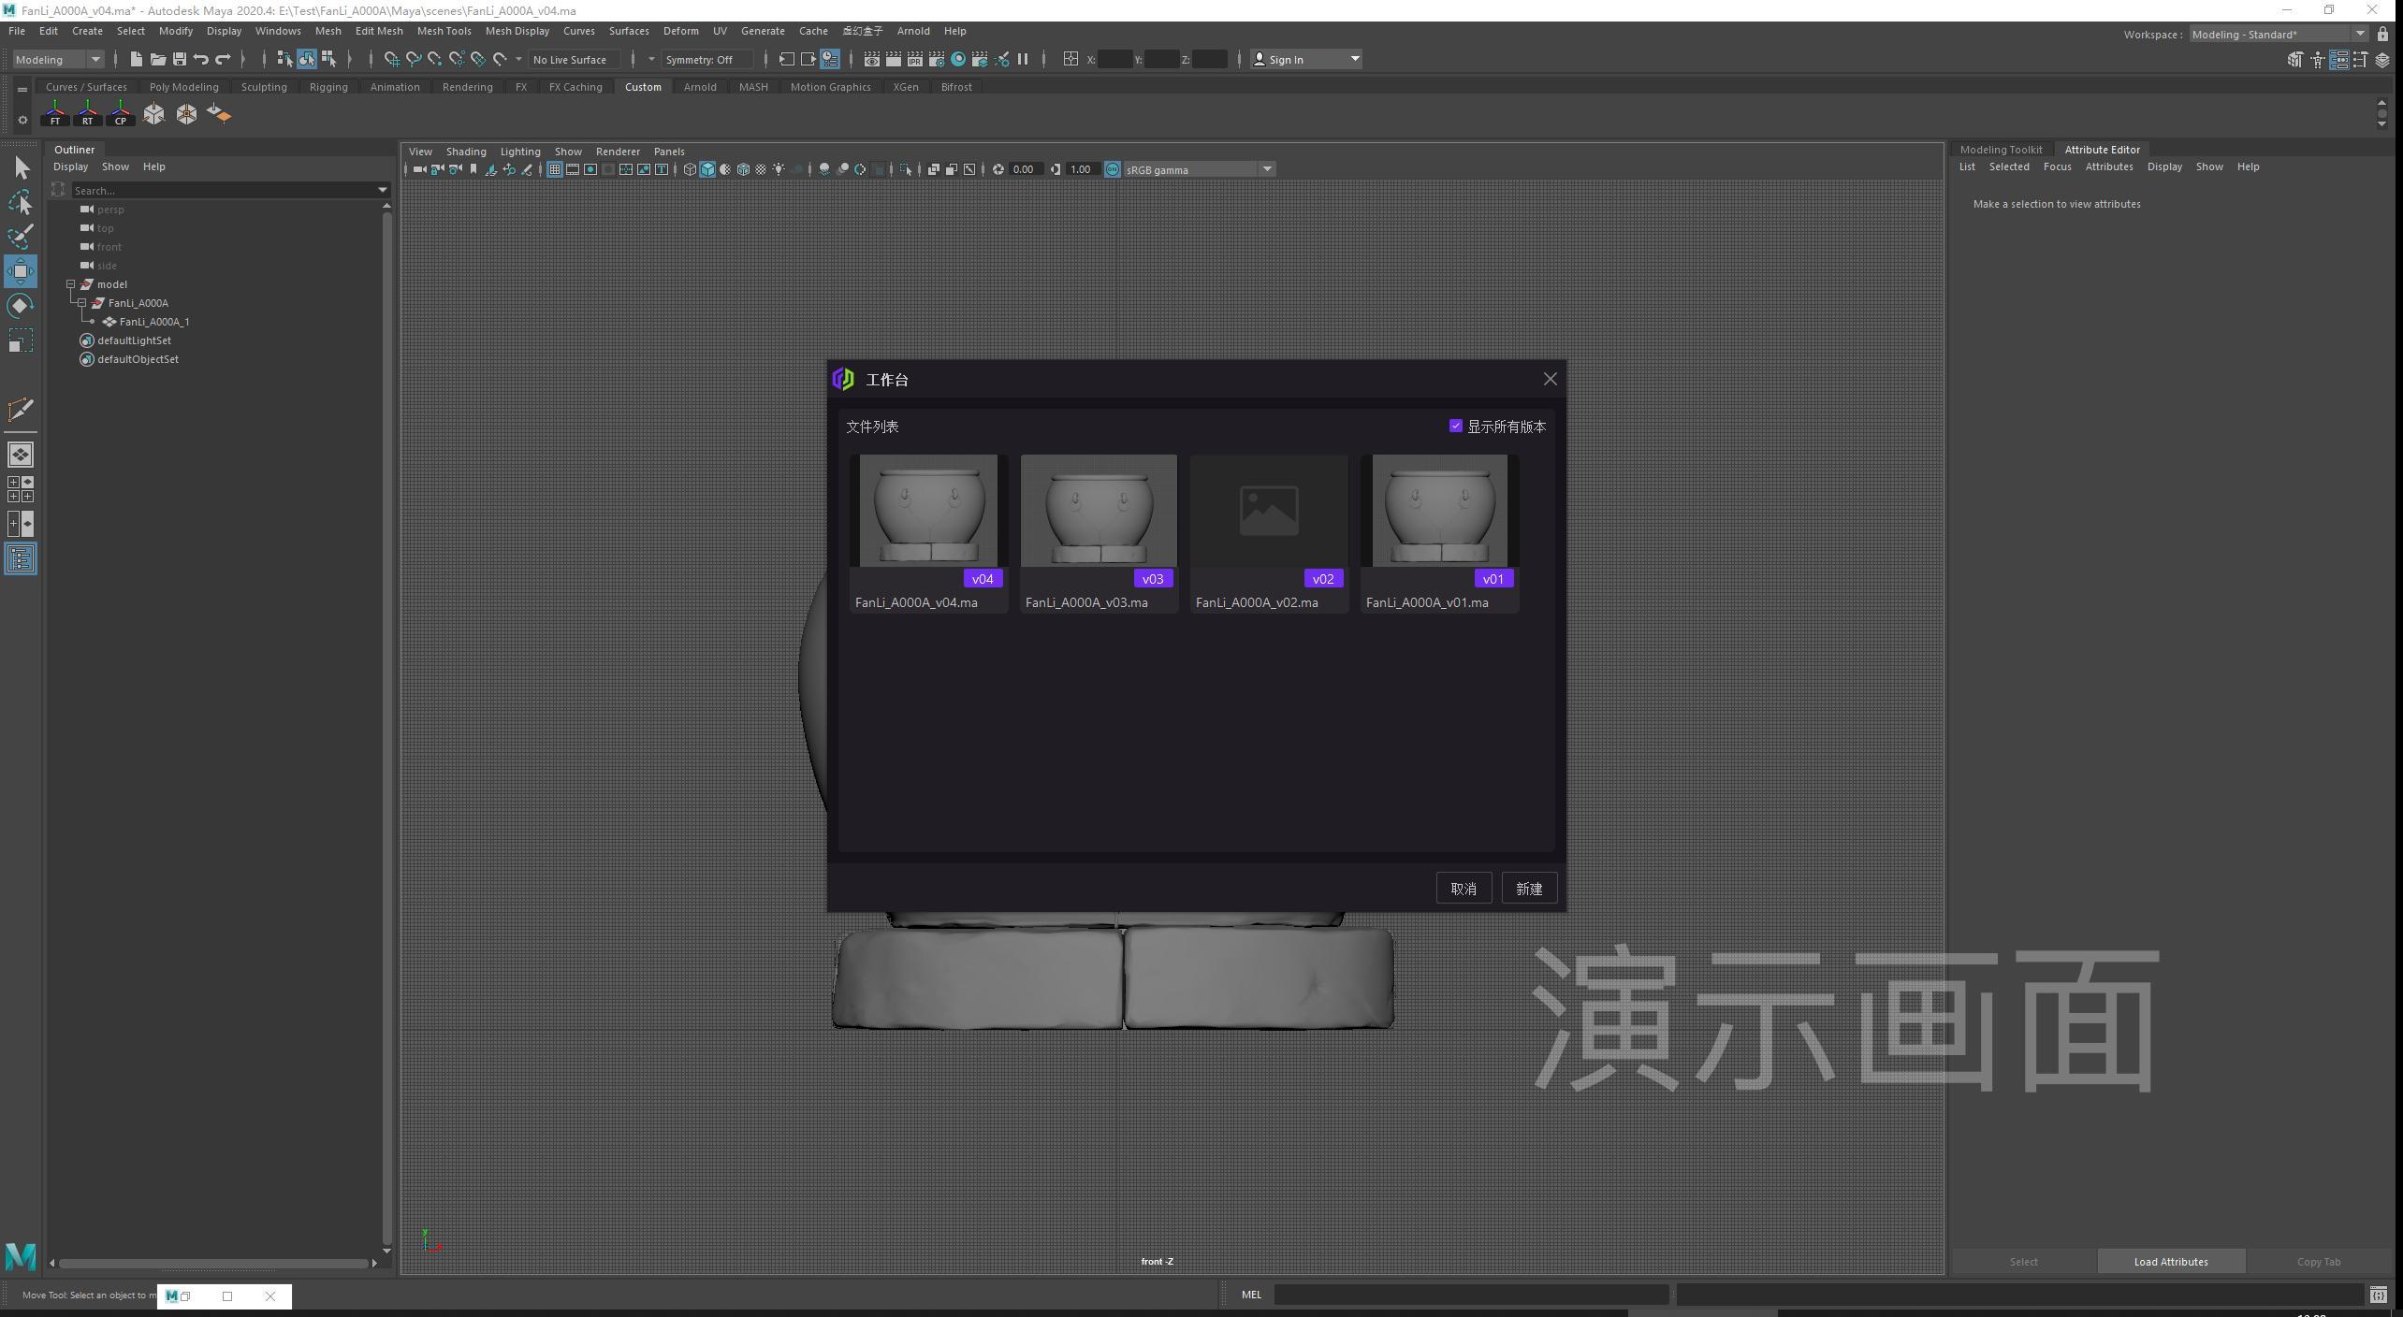This screenshot has width=2403, height=1317.
Task: Activate the Paint Selection tool
Action: click(21, 236)
